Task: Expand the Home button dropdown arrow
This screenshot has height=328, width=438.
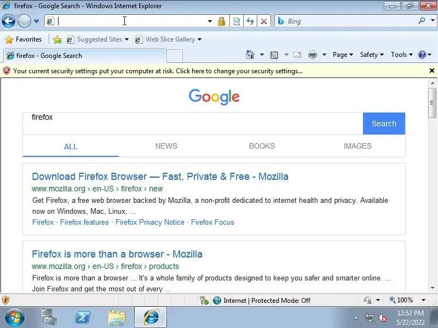Action: coord(262,55)
